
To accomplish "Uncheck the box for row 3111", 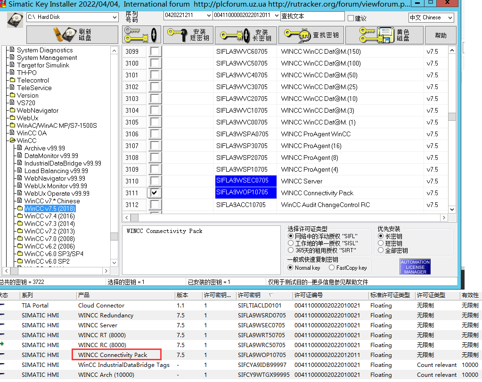I will coord(155,193).
